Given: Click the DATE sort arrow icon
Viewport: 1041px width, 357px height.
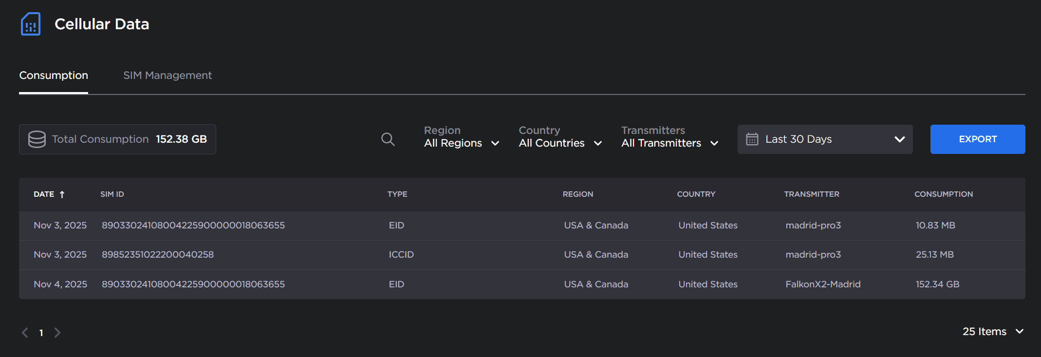Looking at the screenshot, I should 62,194.
